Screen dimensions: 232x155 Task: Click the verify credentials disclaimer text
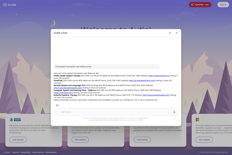106,100
